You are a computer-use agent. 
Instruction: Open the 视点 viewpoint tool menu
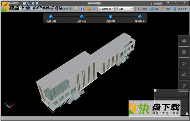pos(143,9)
